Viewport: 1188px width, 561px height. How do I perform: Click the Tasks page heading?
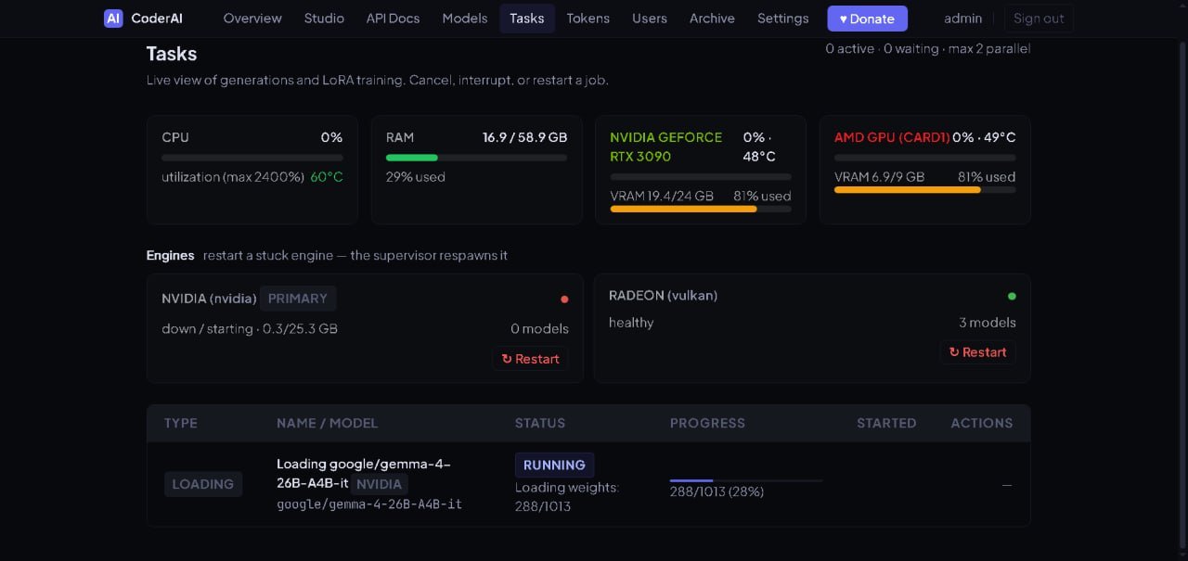[x=172, y=54]
